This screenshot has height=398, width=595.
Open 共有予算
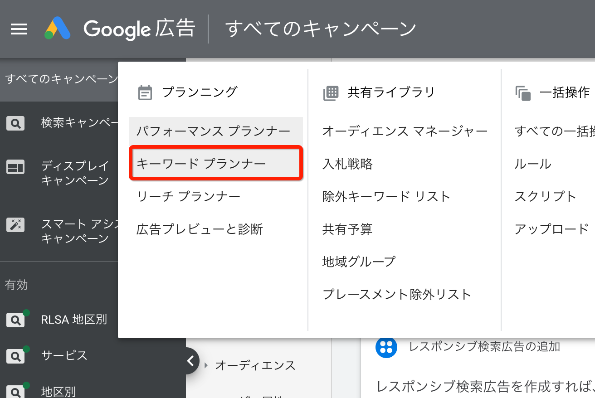coord(347,229)
